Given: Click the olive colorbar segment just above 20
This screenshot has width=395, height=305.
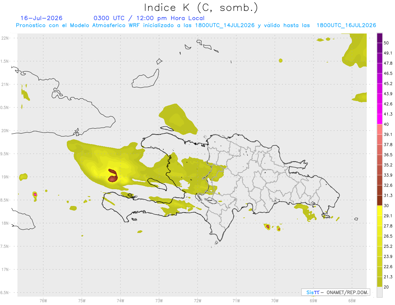Looking at the screenshot, I should coord(380,282).
